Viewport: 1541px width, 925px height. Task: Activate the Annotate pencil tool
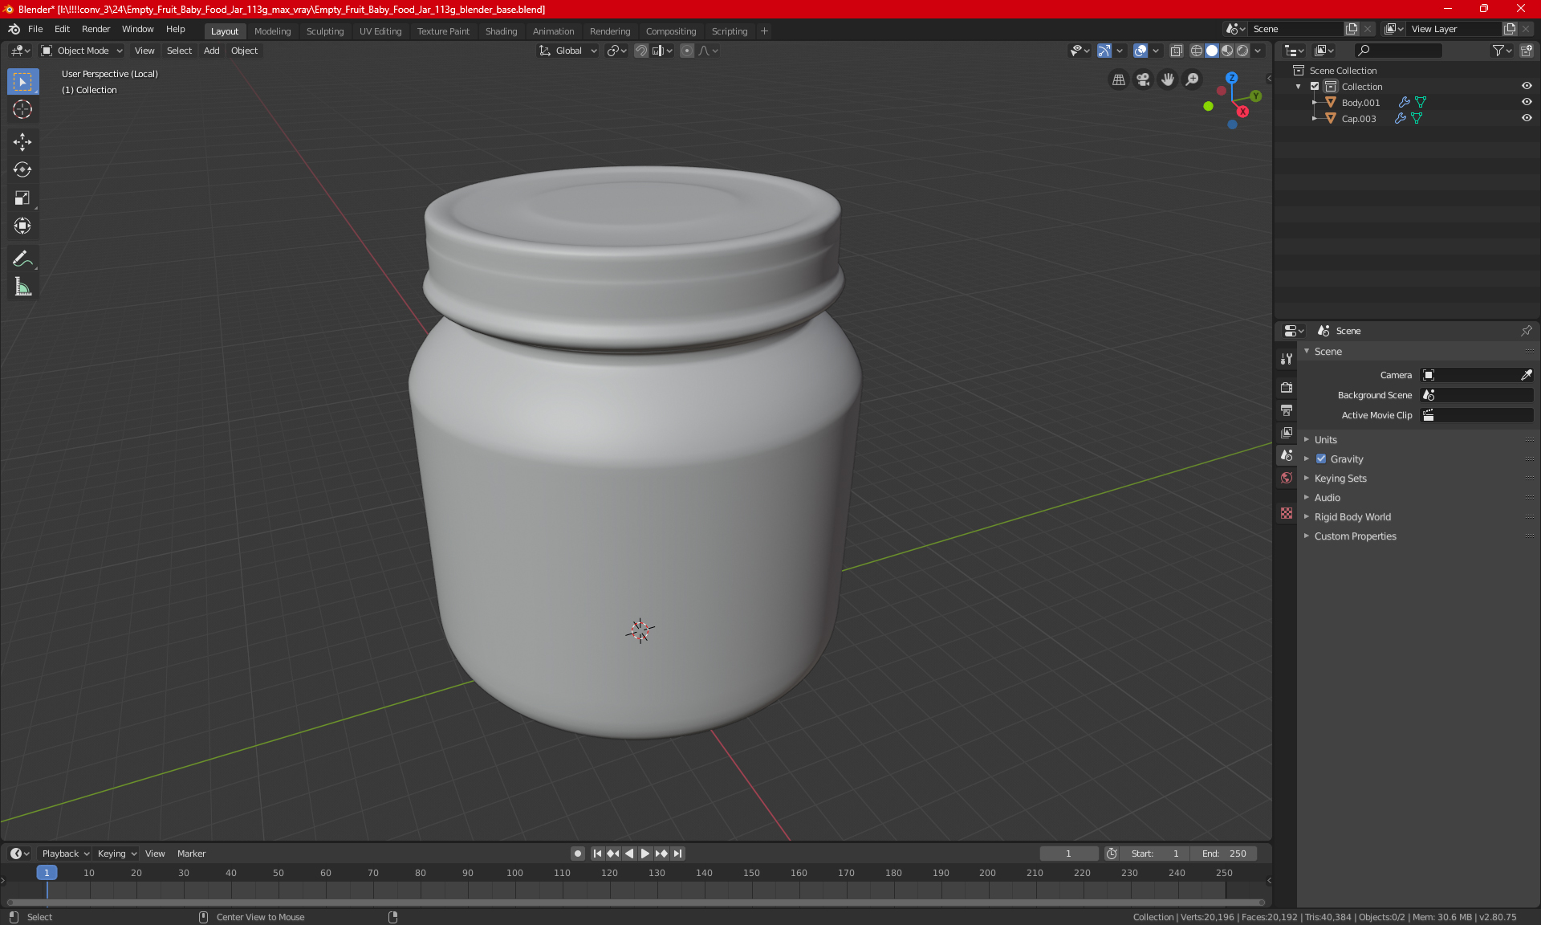[22, 259]
